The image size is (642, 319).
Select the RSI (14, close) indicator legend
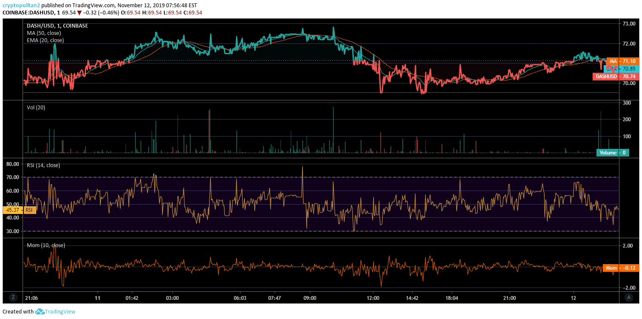coord(43,165)
